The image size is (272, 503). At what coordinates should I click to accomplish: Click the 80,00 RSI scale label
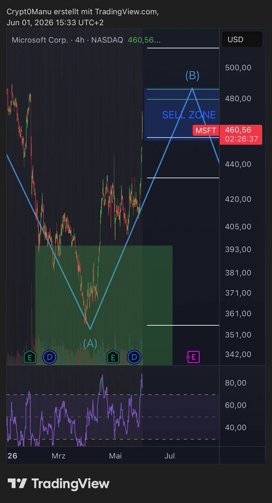235,383
